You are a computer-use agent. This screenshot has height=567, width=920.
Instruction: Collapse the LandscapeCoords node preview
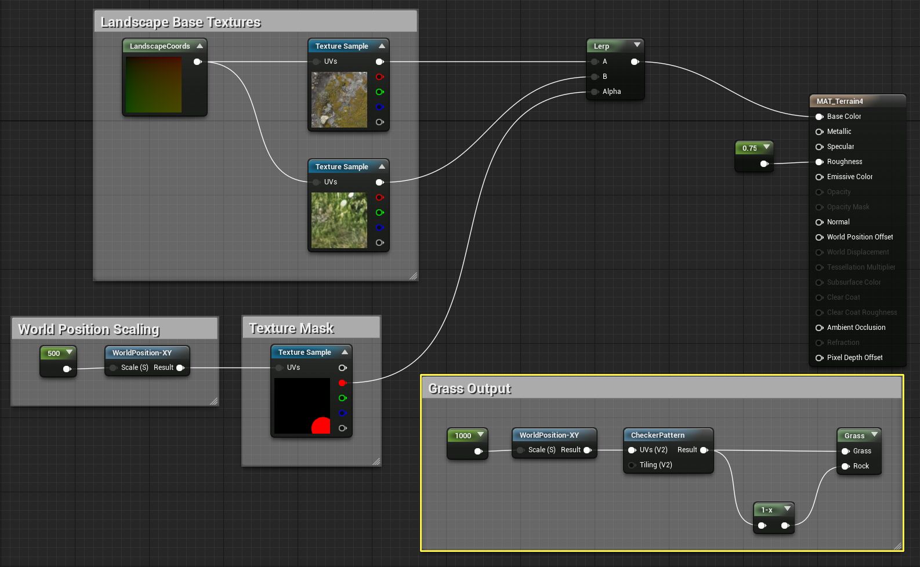[x=200, y=46]
